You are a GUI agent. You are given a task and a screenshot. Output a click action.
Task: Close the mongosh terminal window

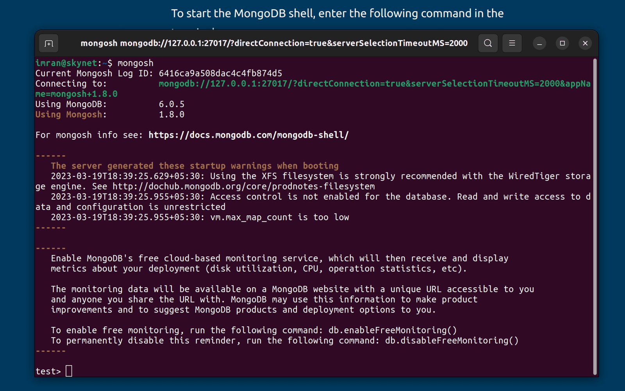585,43
